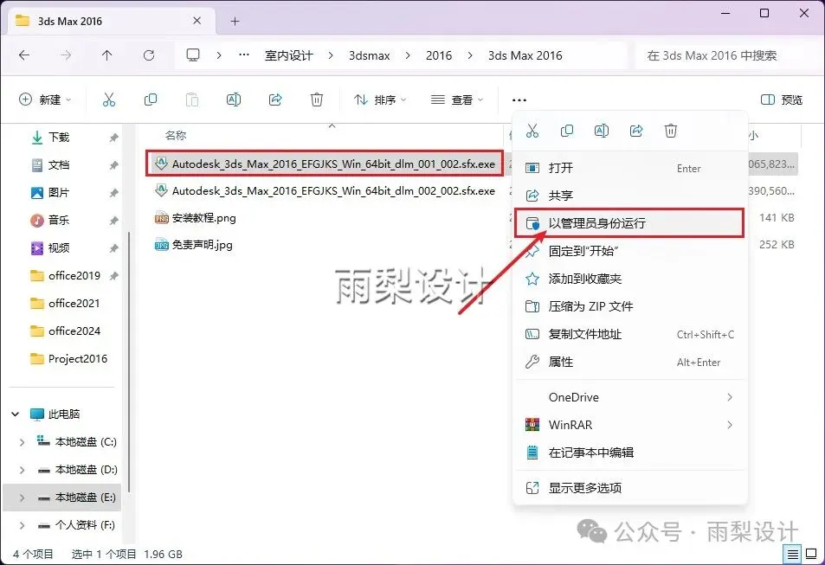
Task: Click the Copy icon in the main toolbar
Action: 151,100
